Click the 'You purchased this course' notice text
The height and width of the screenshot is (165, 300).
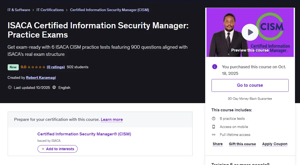[x=254, y=70]
